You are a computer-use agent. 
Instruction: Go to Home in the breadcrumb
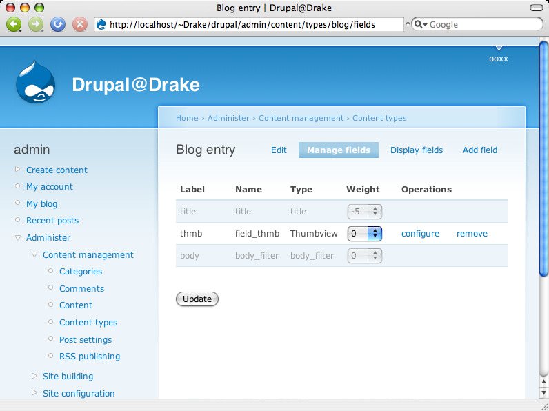(187, 118)
